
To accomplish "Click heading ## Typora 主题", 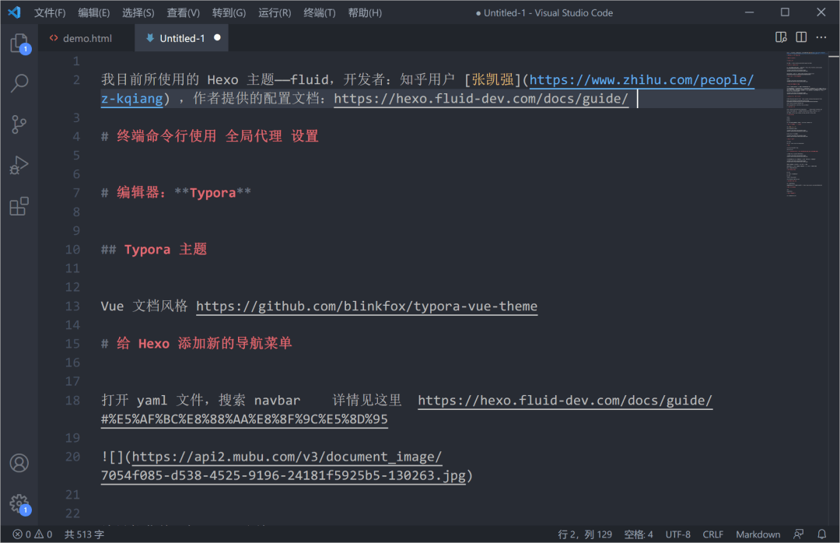I will click(154, 249).
